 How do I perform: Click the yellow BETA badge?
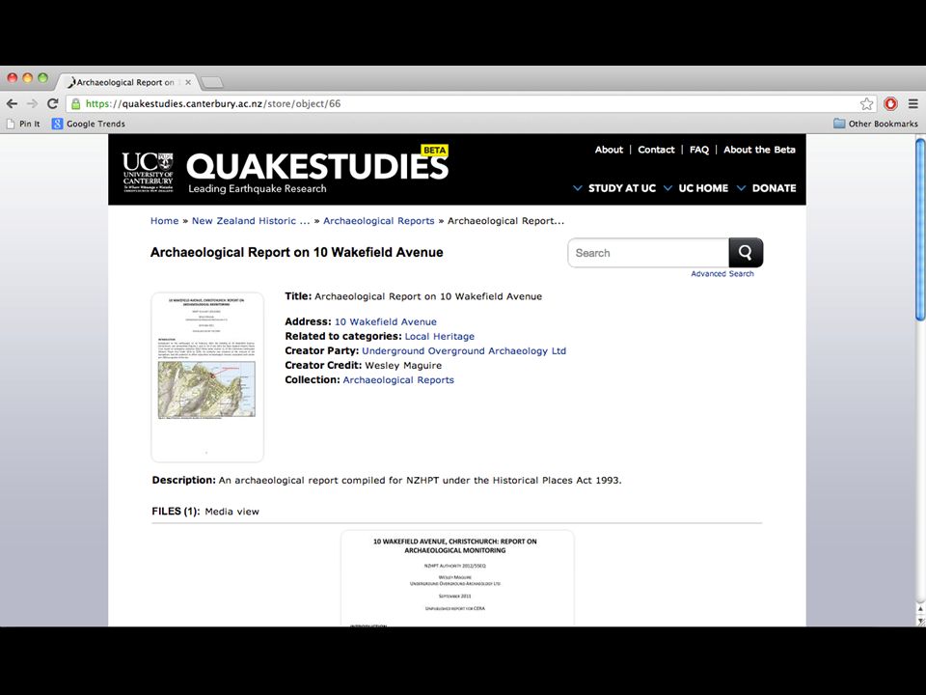click(x=435, y=151)
